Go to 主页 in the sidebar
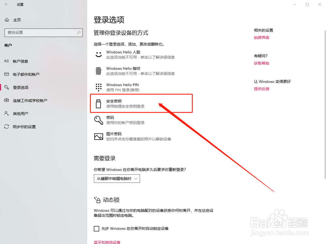 (x=17, y=20)
